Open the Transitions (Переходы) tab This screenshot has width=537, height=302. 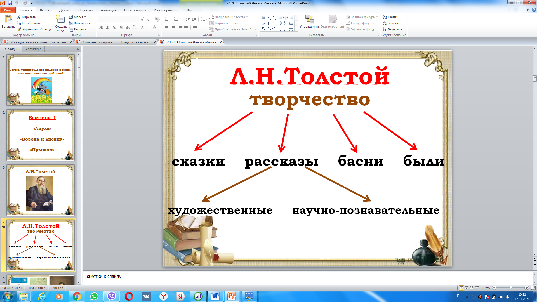86,10
